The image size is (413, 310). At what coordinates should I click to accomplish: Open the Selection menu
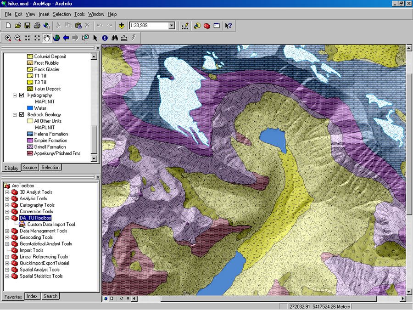[x=61, y=14]
